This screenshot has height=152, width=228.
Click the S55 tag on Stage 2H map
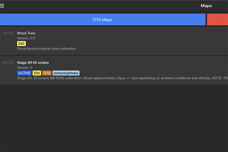(36, 73)
